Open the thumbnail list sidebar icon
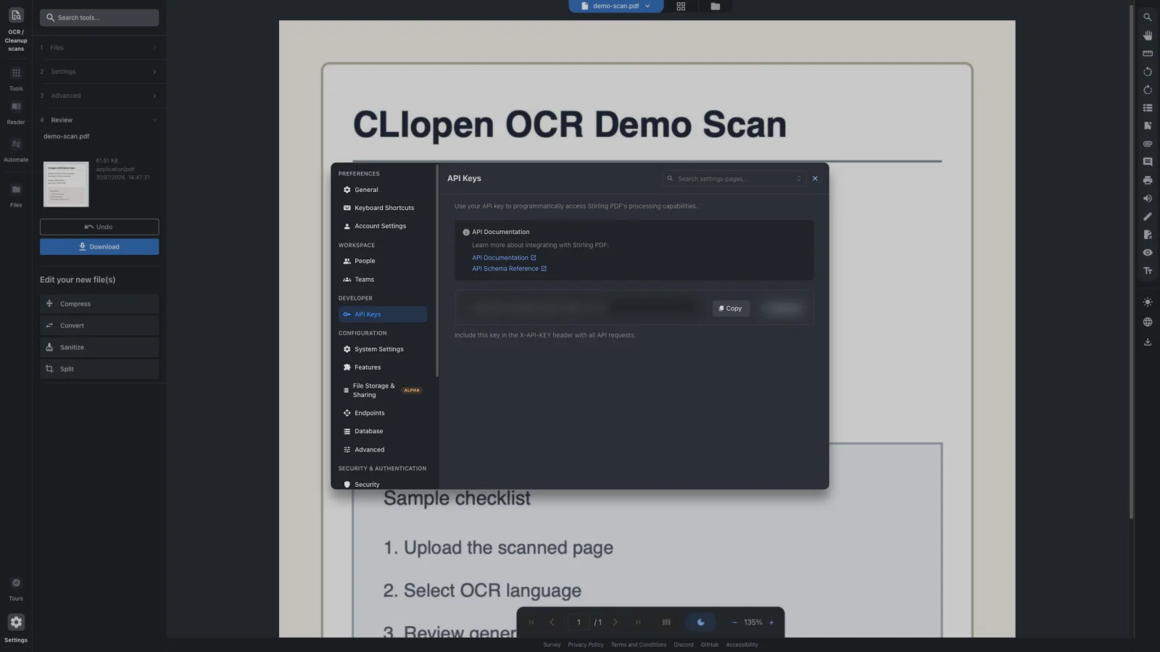1160x652 pixels. (1147, 108)
